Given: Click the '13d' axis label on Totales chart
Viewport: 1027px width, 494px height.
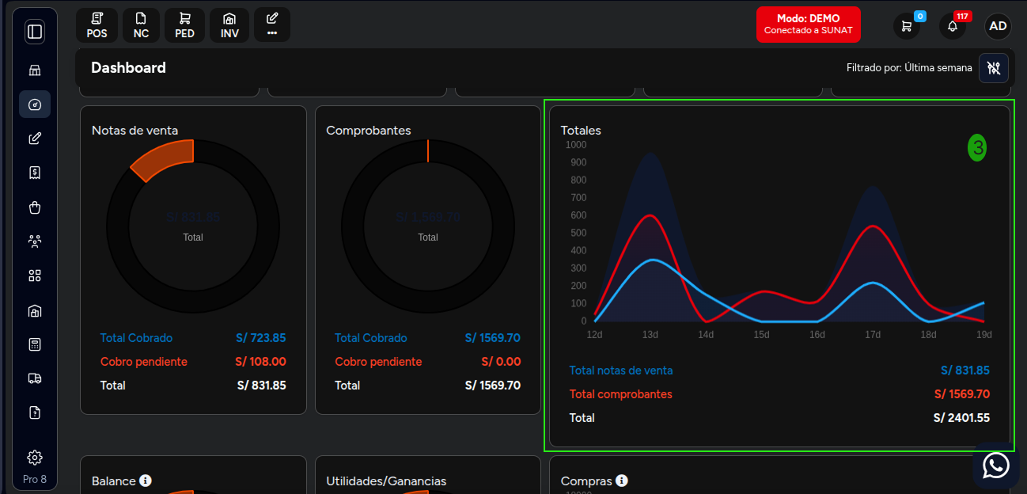Looking at the screenshot, I should [650, 335].
